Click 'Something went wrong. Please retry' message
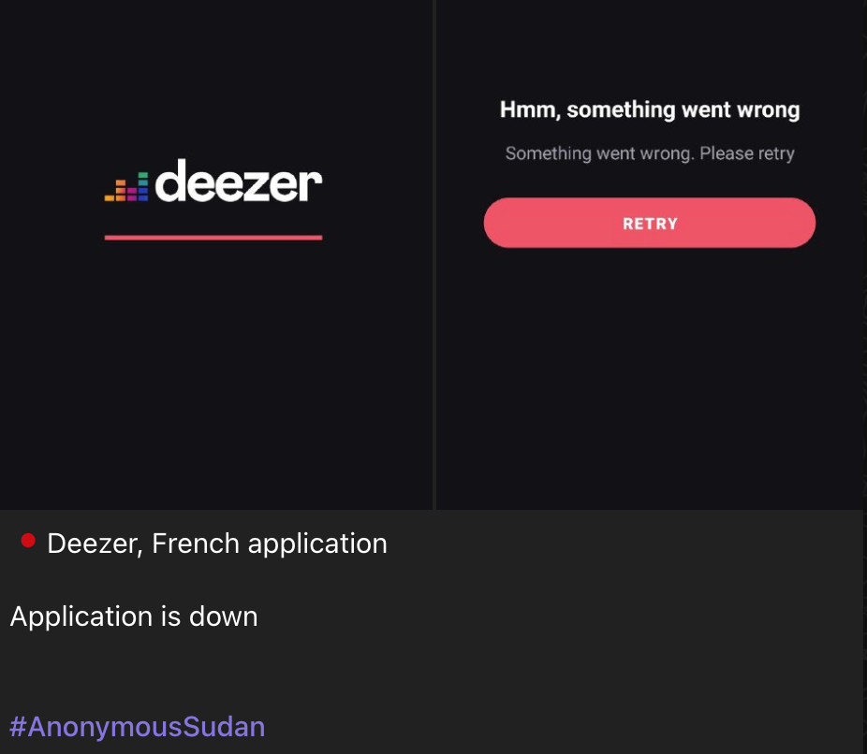The height and width of the screenshot is (754, 867). coord(650,153)
